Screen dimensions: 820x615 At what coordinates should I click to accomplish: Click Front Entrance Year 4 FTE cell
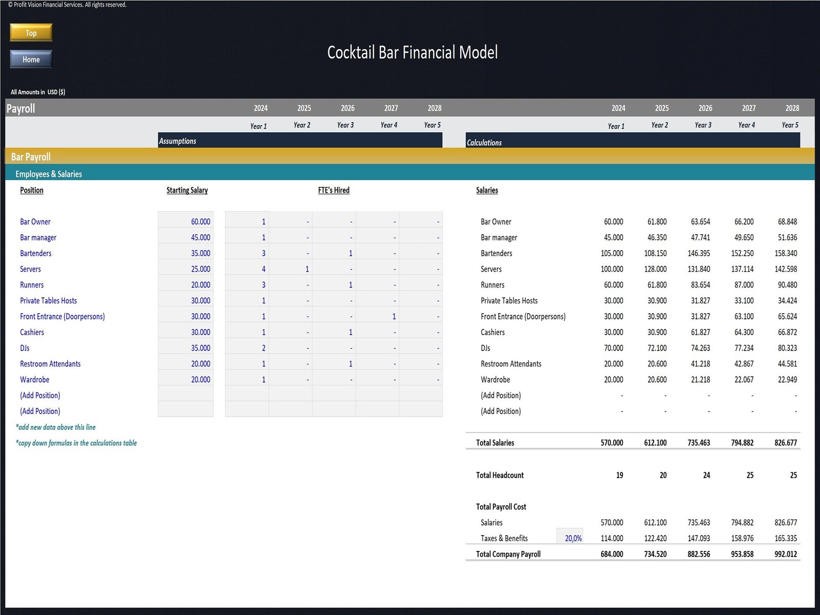(378, 317)
